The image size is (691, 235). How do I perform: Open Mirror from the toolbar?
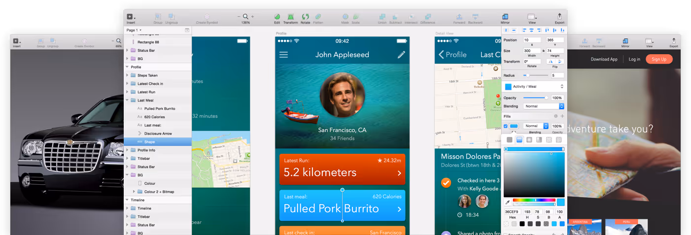coord(505,19)
